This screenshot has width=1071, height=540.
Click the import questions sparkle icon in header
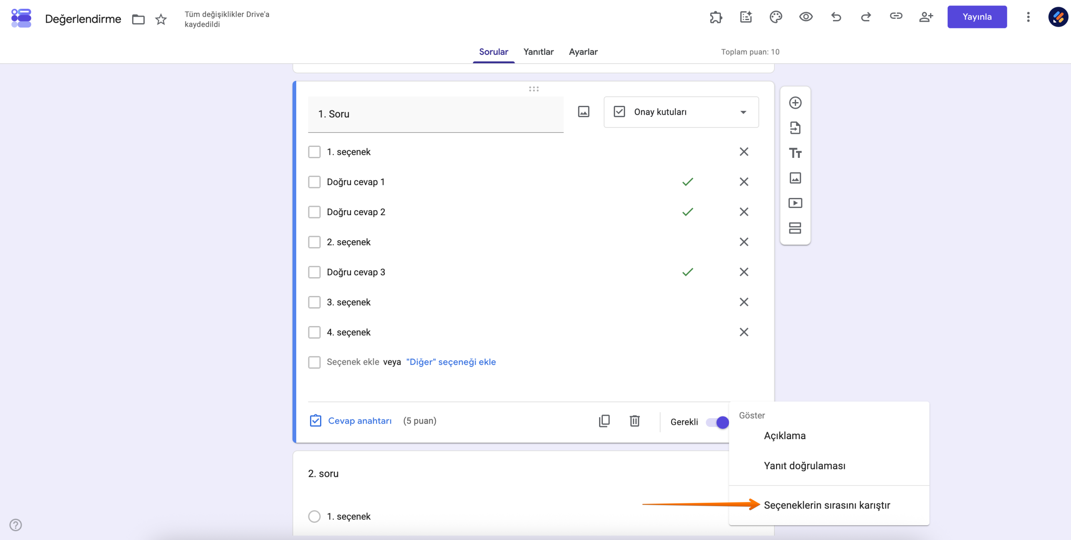[746, 17]
